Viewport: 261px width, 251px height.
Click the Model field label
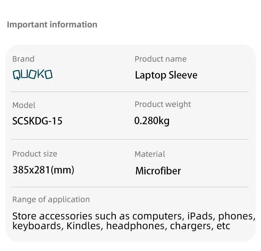pos(24,105)
